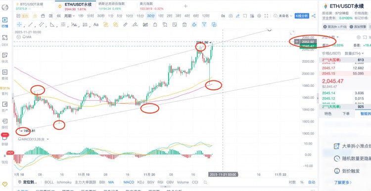Open the DEX sidebar icon
This screenshot has width=371, height=191.
pos(5,39)
